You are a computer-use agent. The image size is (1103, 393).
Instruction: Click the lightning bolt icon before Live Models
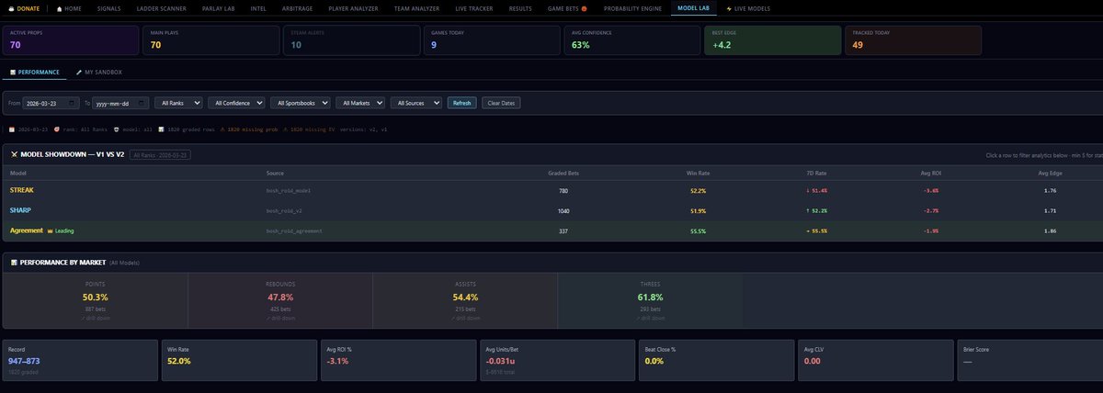point(730,8)
